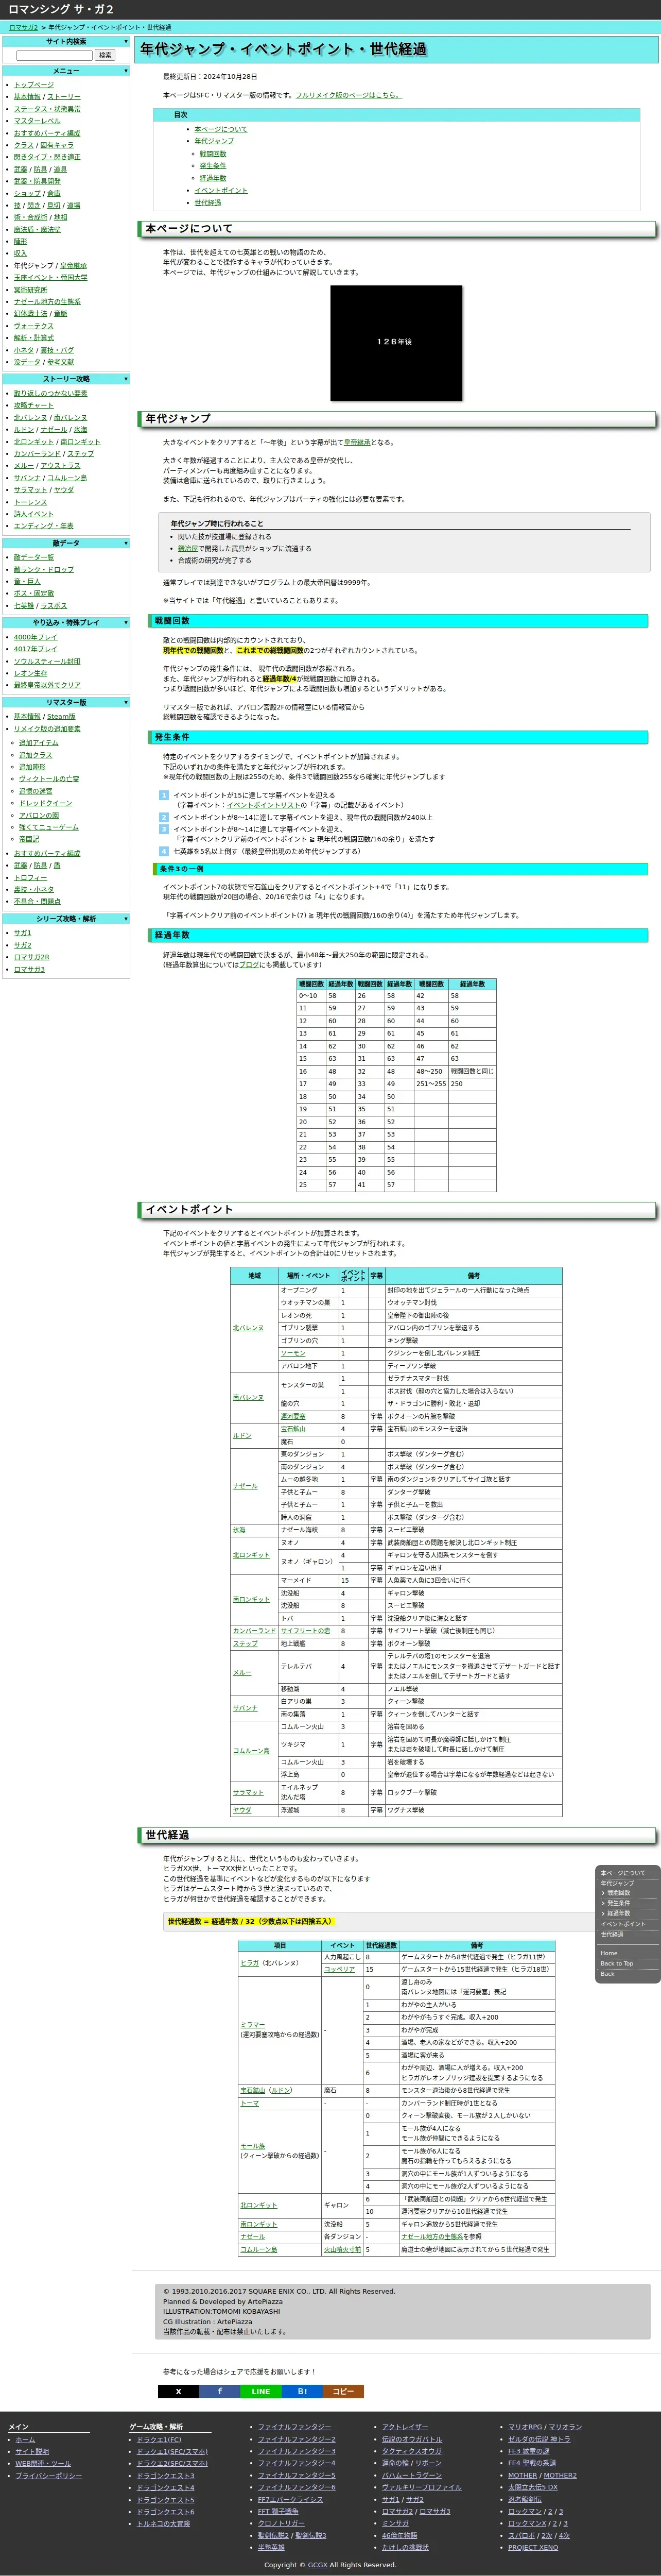The image size is (661, 2576).
Task: Click 世代経過 in floating navigation
Action: point(612,1935)
